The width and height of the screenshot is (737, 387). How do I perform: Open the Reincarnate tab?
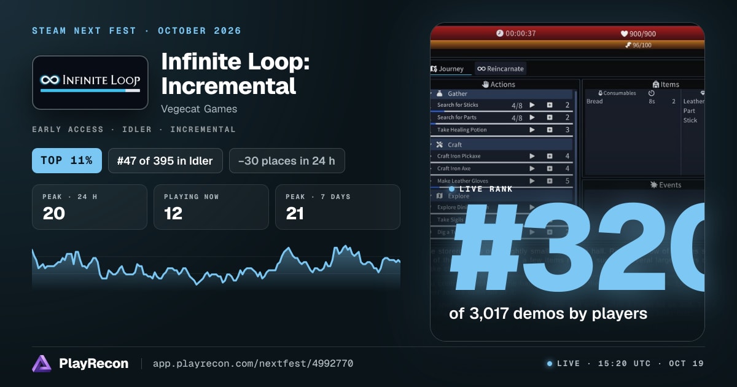pos(501,69)
